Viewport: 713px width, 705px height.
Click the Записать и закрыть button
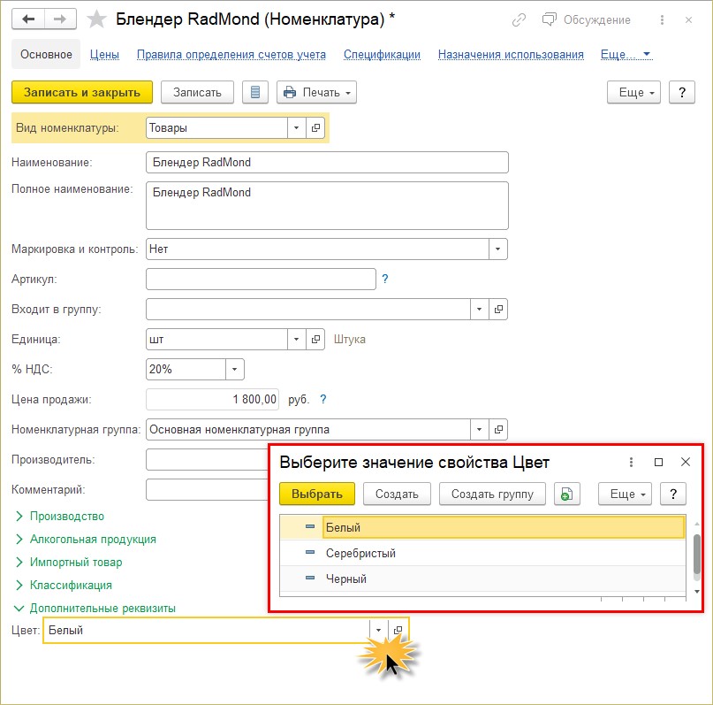[82, 92]
